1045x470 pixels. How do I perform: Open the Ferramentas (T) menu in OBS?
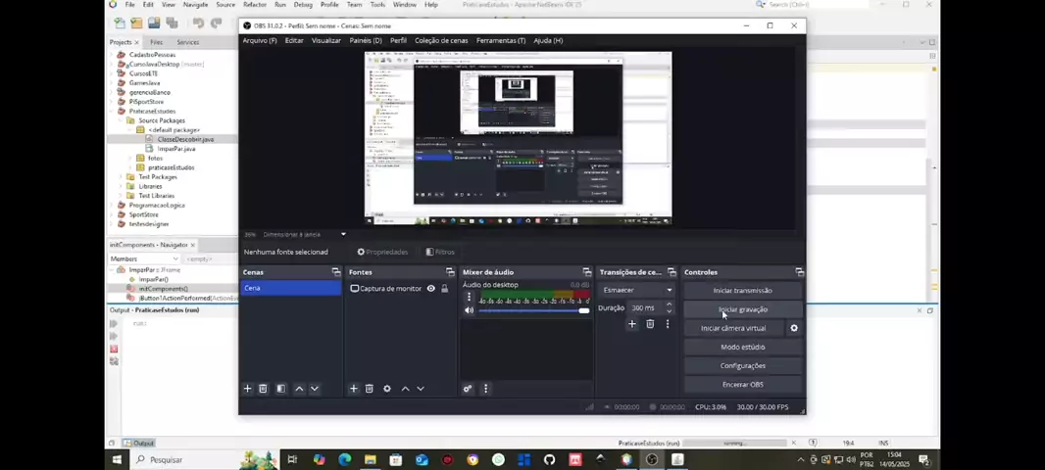pos(500,40)
